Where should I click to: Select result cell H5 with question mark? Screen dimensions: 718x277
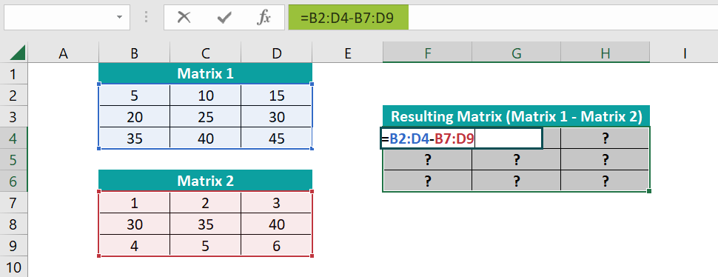(605, 160)
